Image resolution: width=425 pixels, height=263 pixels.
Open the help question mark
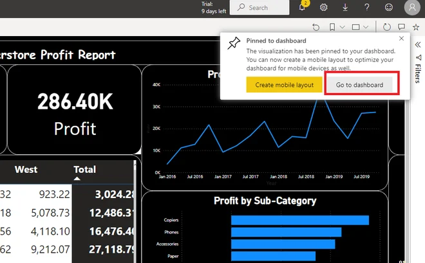click(366, 8)
